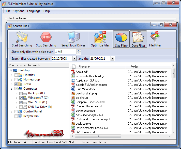
Task: Click the PowerPoint icon of conference.pptx
Action: coord(73,110)
